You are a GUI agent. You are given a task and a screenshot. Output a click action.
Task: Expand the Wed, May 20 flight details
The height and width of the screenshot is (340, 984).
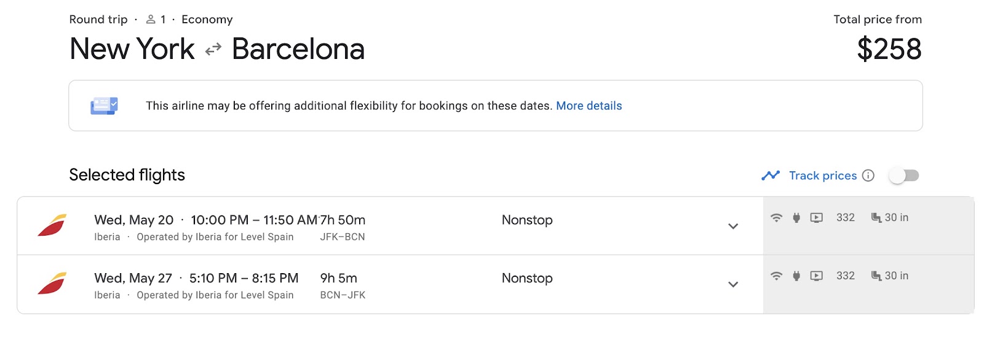(x=733, y=226)
